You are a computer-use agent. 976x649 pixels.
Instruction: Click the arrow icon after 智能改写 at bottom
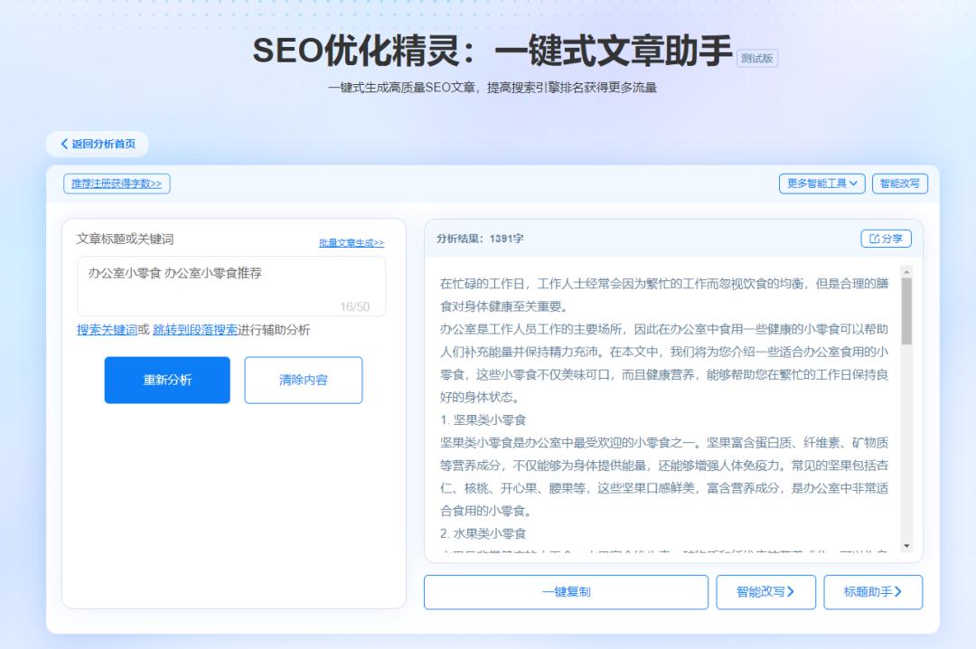(x=792, y=592)
